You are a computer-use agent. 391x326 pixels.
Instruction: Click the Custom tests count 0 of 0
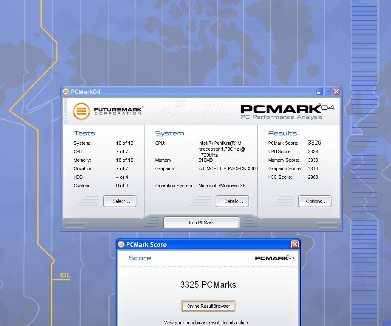click(122, 186)
